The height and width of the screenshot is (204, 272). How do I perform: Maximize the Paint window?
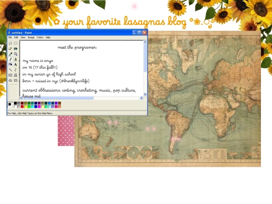(140, 33)
